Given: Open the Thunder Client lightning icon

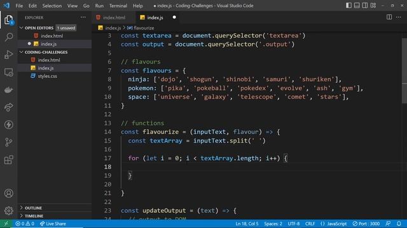Looking at the screenshot, I should pyautogui.click(x=8, y=125).
